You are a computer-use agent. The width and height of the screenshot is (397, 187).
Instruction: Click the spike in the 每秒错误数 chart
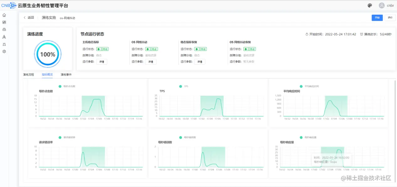(203, 152)
